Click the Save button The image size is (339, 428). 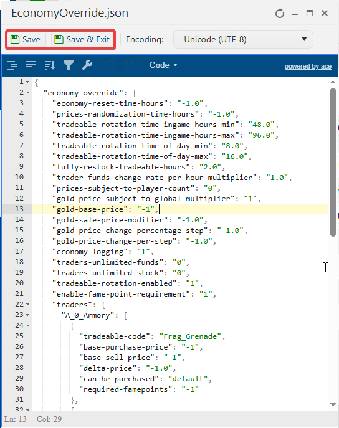click(x=26, y=40)
